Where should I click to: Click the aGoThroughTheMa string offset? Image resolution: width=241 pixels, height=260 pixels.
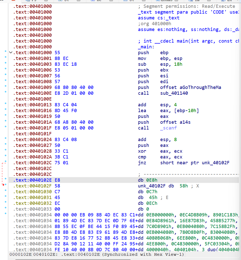pos(191,87)
